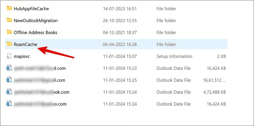Select the Outlook data file icon sized 16,61,512 KB
The height and width of the screenshot is (126, 254).
click(x=9, y=80)
